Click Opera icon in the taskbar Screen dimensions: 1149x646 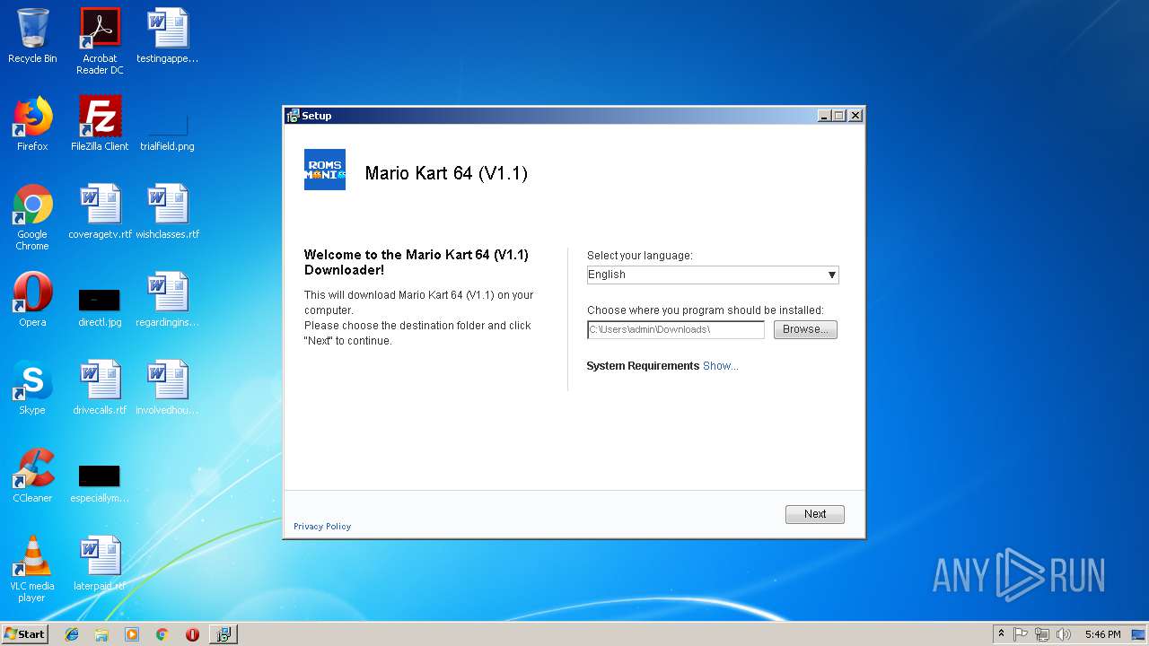pyautogui.click(x=192, y=634)
